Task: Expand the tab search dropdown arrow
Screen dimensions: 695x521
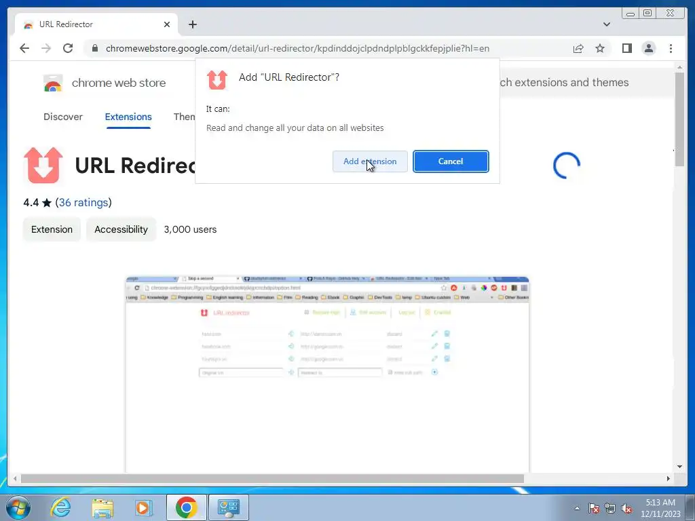Action: [x=606, y=24]
